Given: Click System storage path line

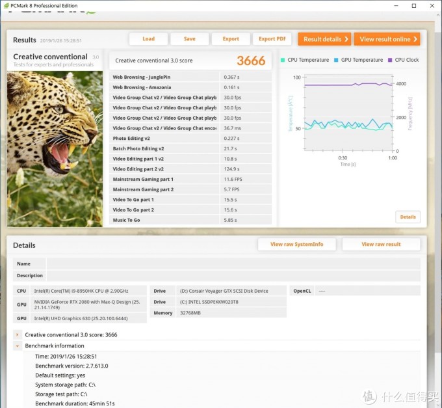Looking at the screenshot, I should click(66, 385).
